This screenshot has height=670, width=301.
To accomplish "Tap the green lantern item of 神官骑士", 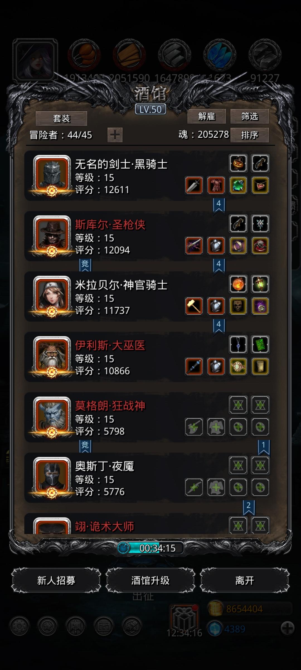I will (x=260, y=284).
